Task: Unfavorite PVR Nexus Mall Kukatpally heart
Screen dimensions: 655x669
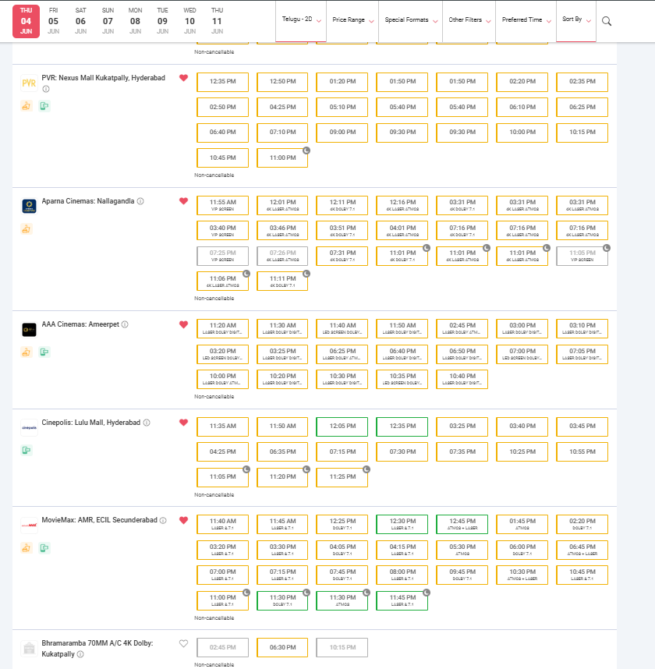Action: [183, 78]
